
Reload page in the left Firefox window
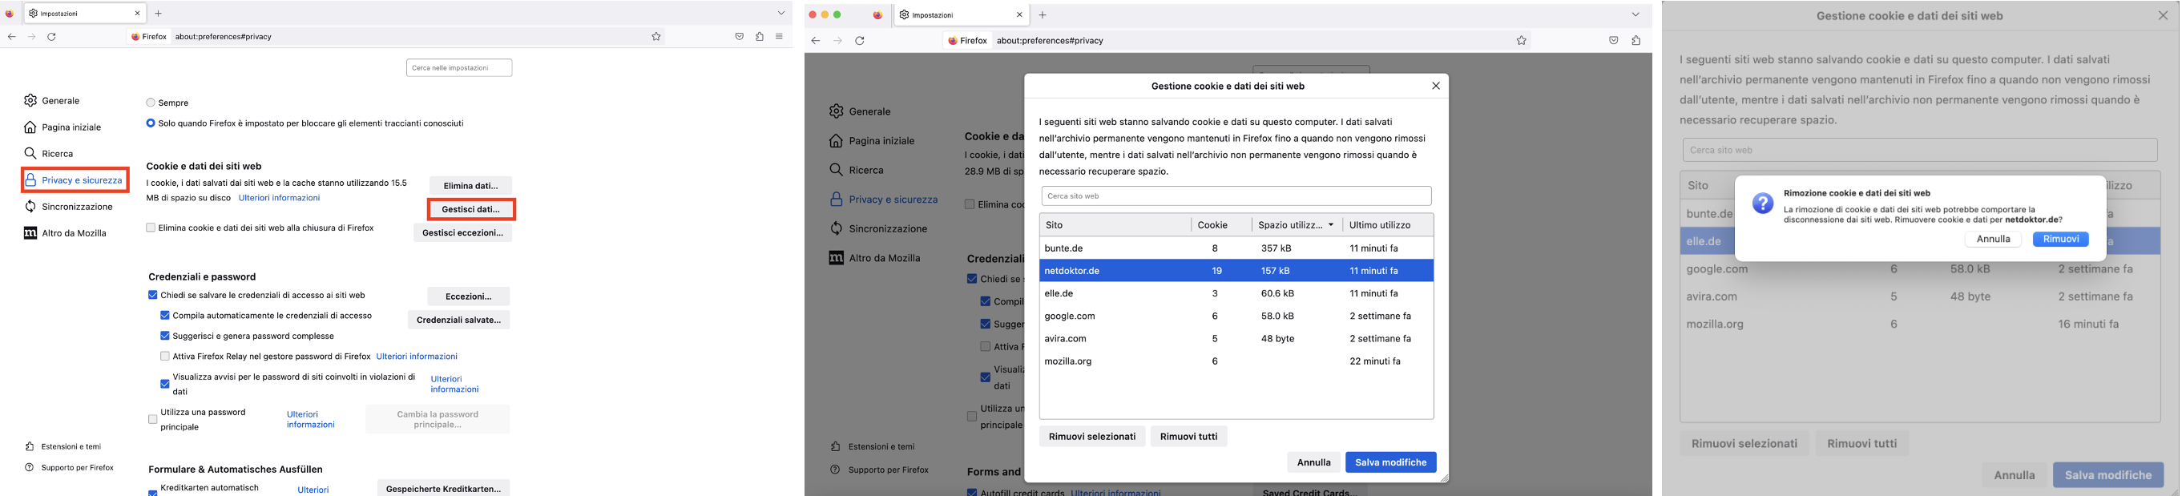[51, 37]
